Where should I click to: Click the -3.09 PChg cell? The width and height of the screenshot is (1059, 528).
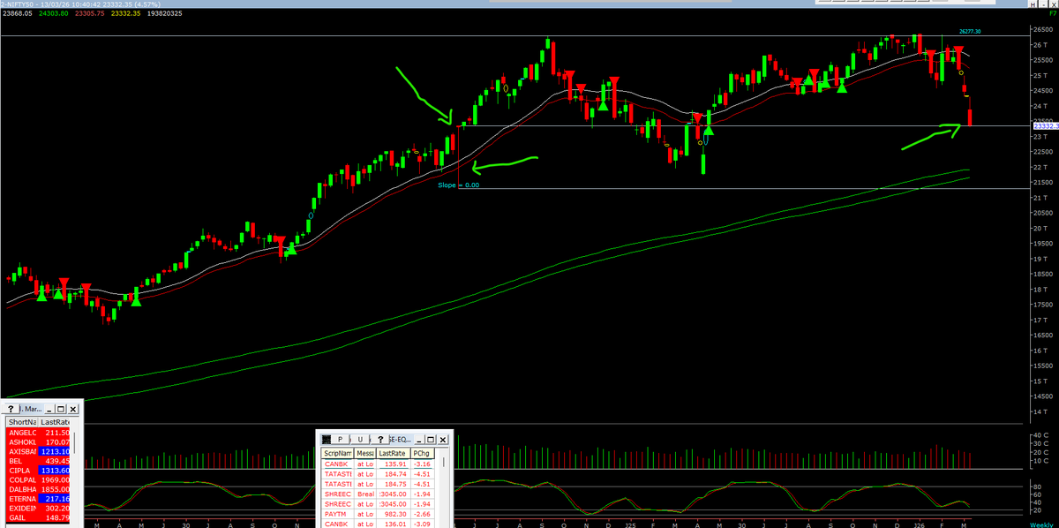(x=422, y=524)
